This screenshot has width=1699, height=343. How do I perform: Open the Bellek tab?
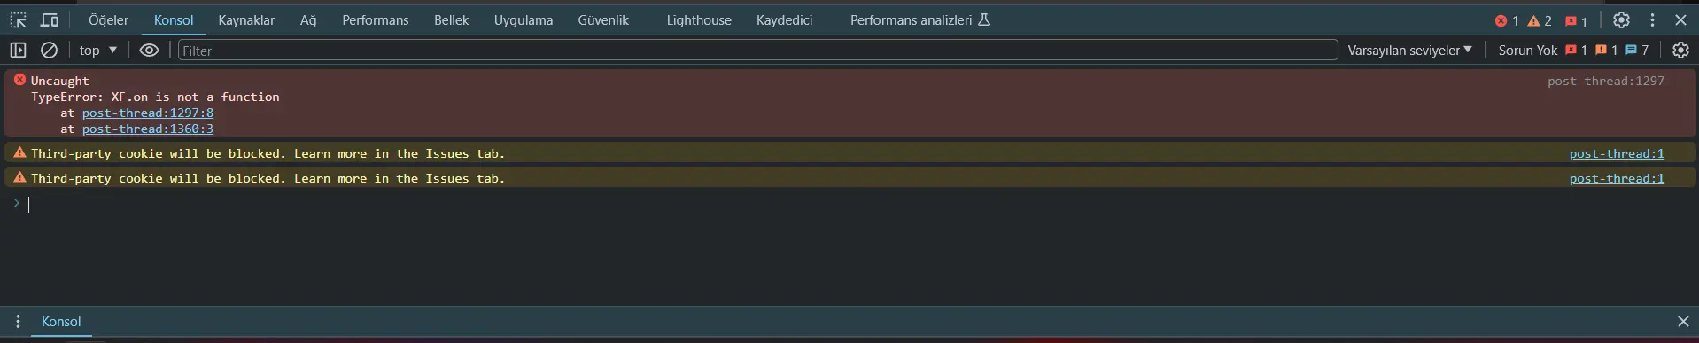451,19
